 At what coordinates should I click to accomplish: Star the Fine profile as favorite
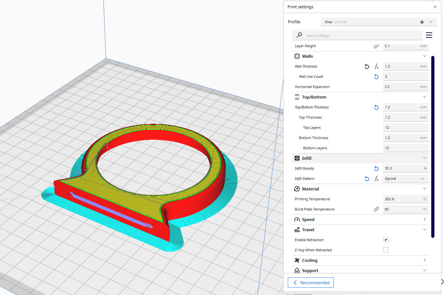pyautogui.click(x=422, y=22)
